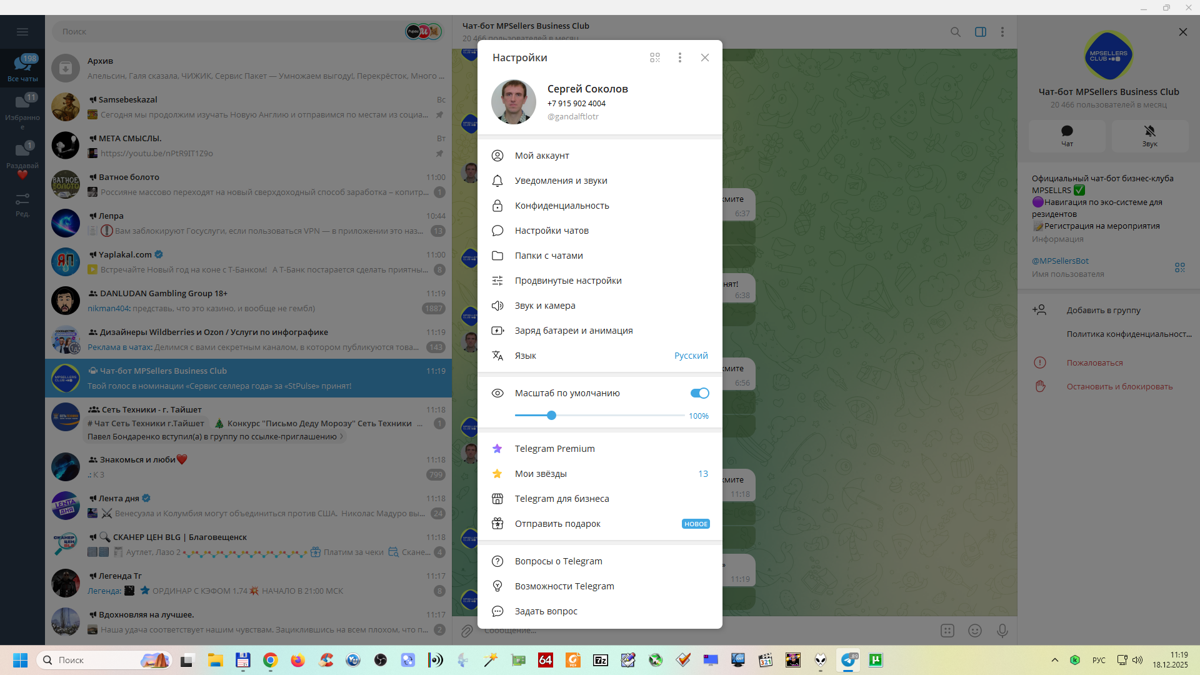Click search icon in chat header
The width and height of the screenshot is (1200, 675).
(x=956, y=32)
